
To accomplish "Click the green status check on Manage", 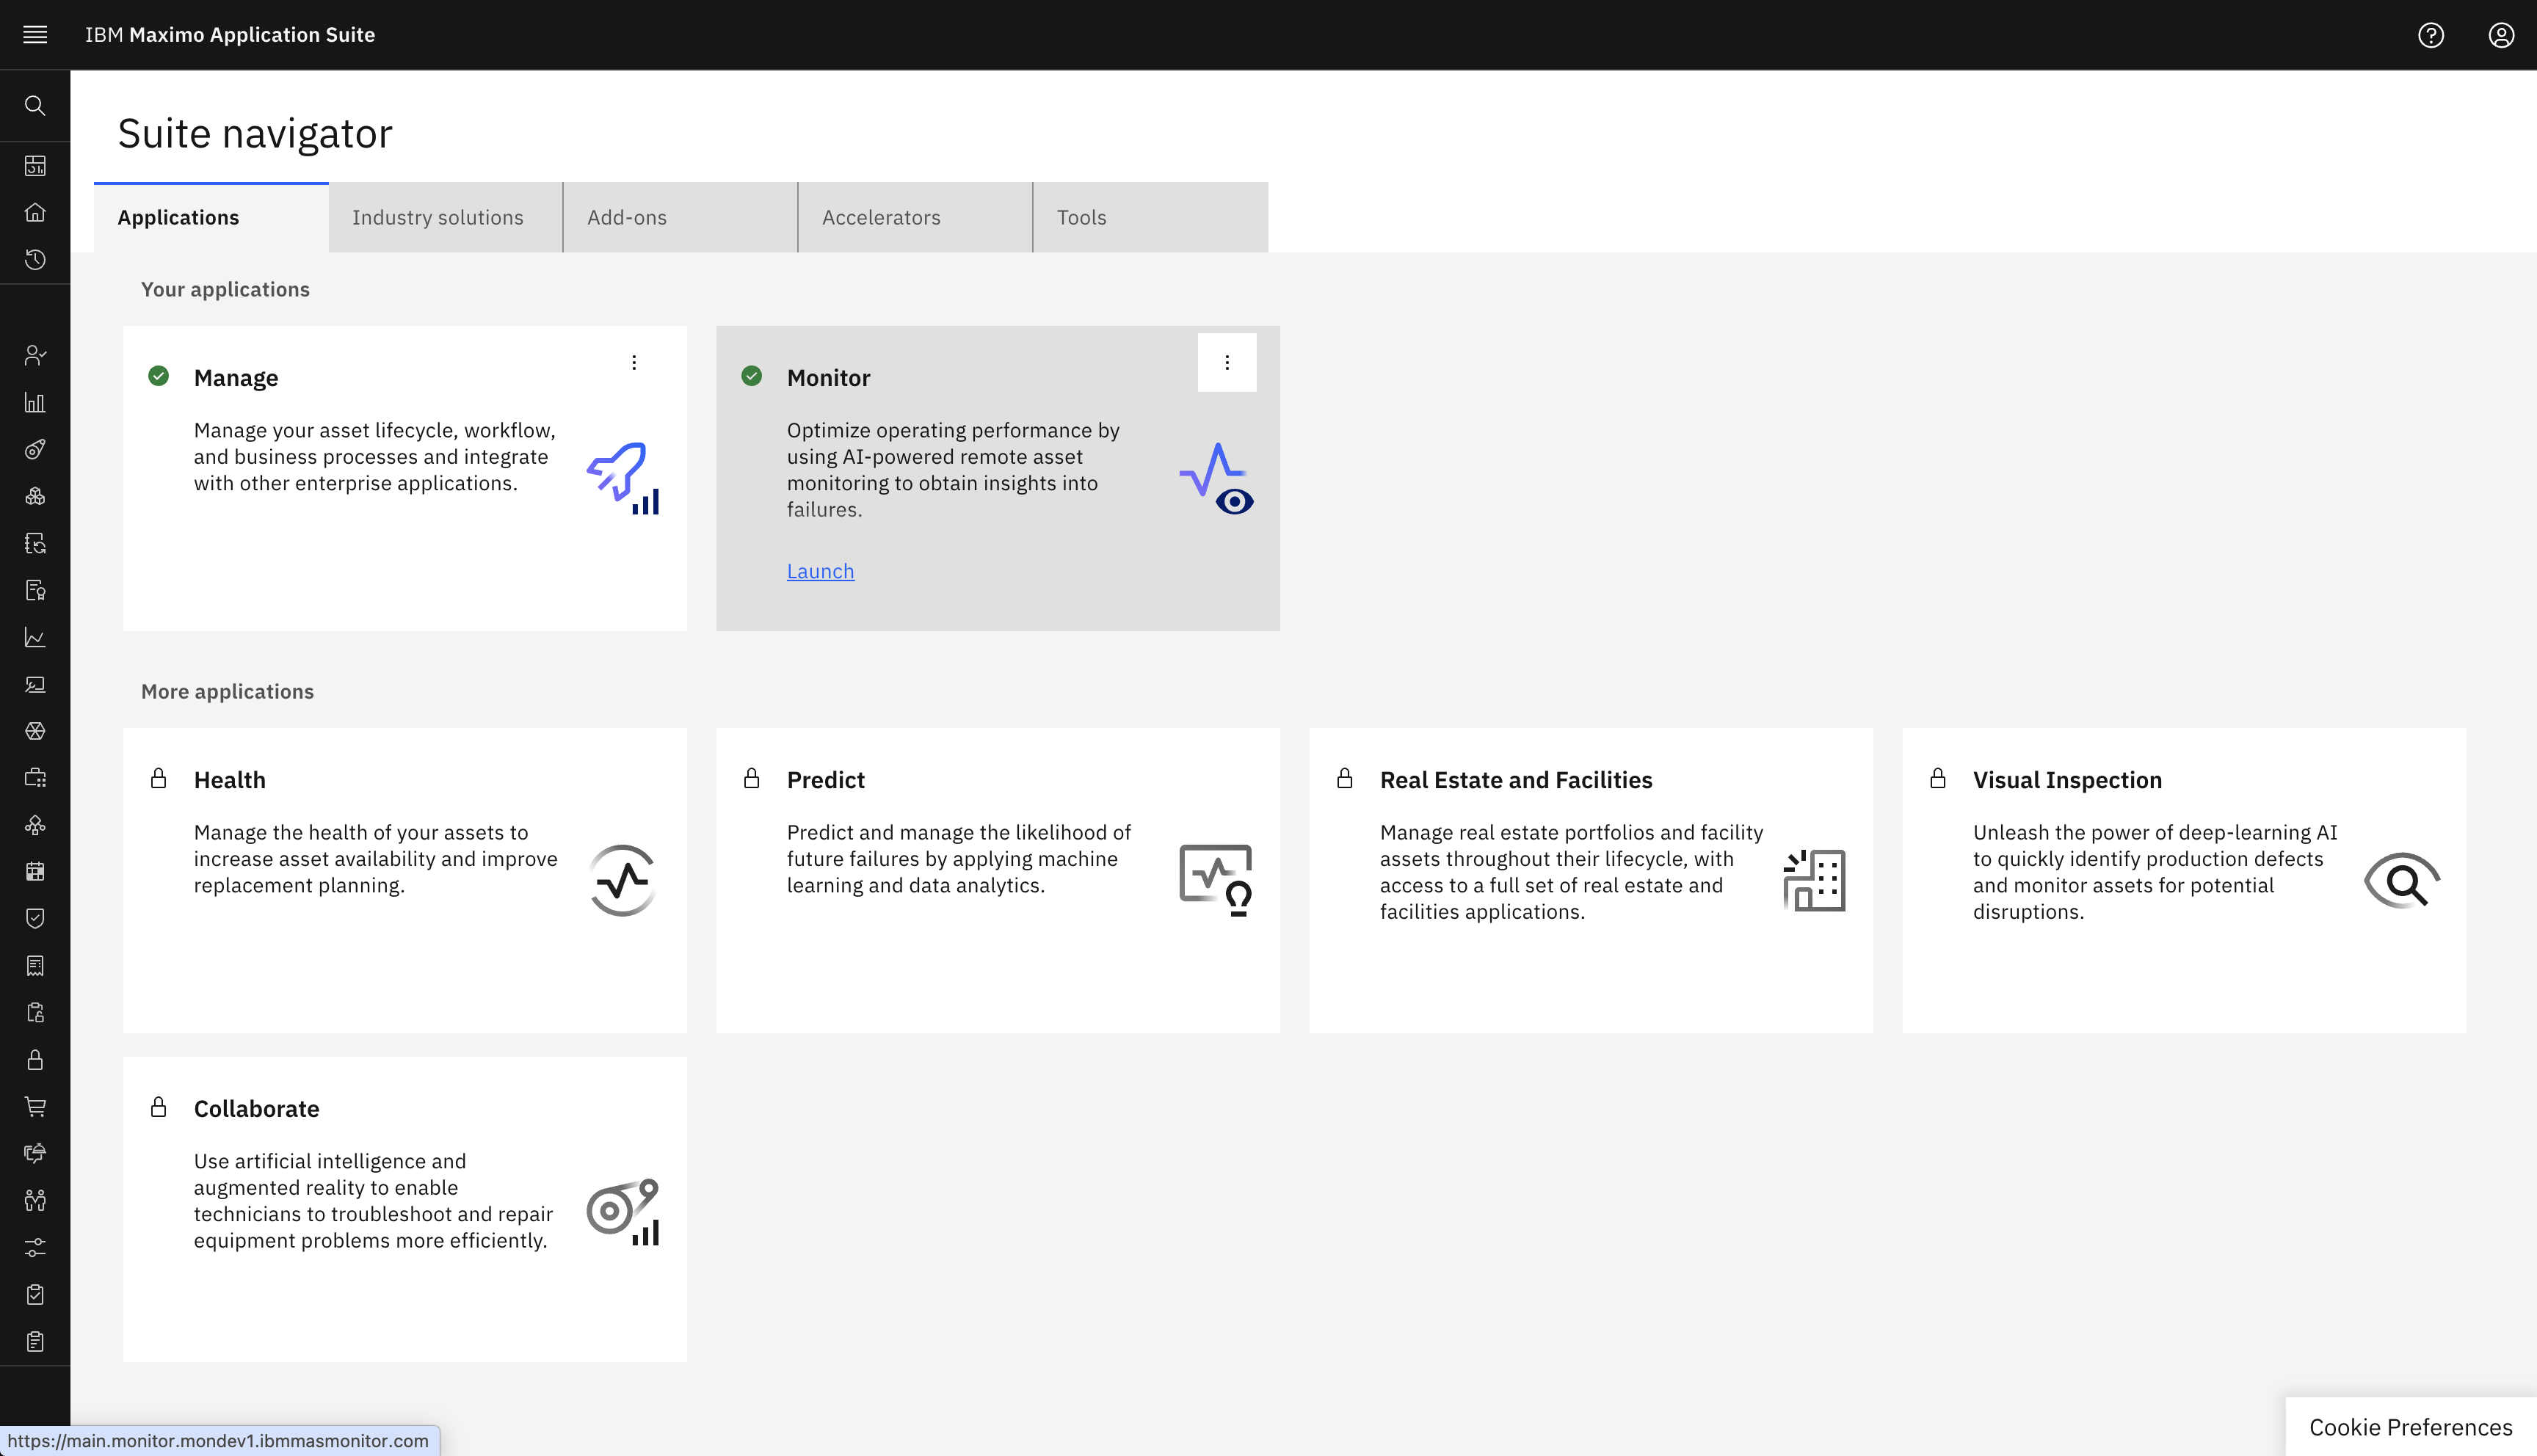I will tap(158, 376).
